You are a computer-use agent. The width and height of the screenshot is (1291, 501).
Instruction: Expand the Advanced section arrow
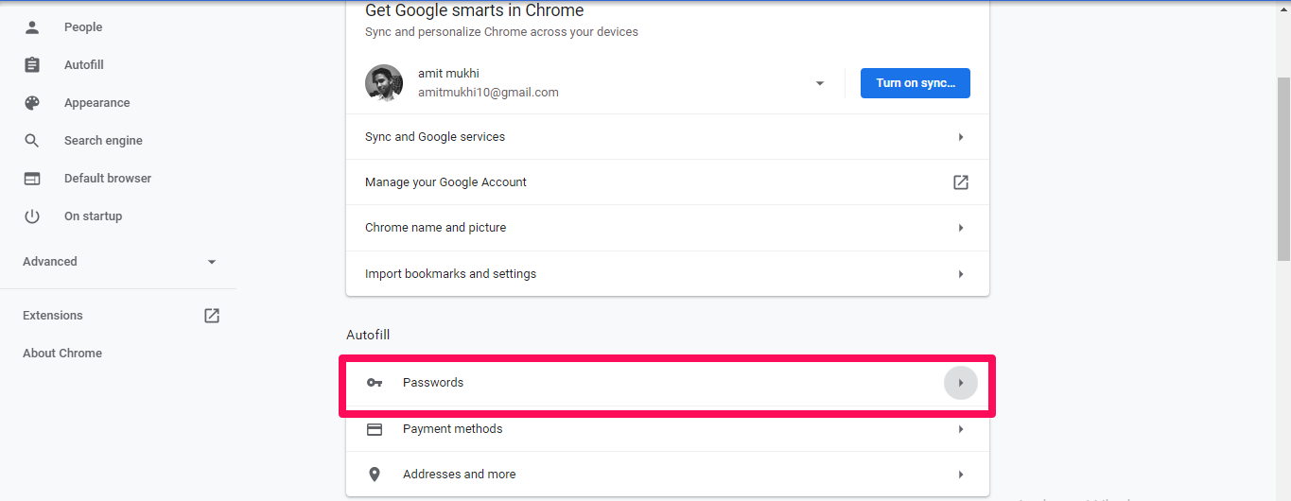(x=212, y=262)
